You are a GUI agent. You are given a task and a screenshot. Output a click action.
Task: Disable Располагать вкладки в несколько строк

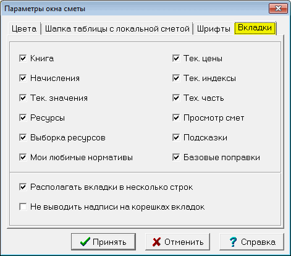click(x=23, y=187)
